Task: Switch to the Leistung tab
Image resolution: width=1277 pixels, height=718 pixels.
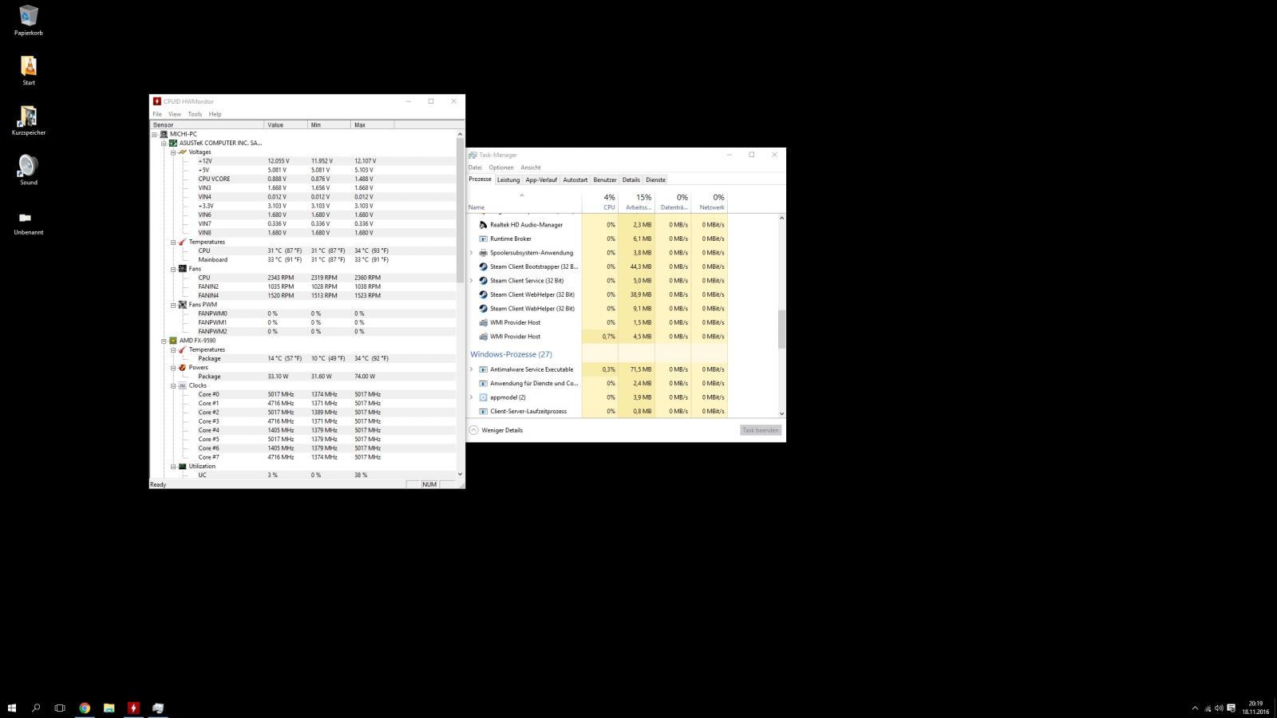Action: [x=508, y=179]
